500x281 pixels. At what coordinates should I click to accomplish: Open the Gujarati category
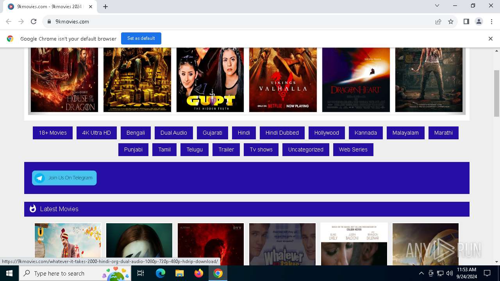pos(212,133)
